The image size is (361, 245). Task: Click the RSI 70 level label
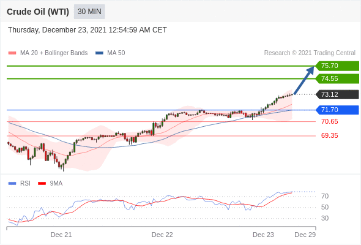325,196
